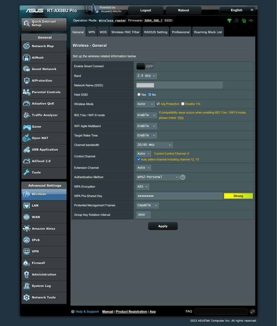Screen dimensions: 277x326
Task: Open Traffic Analyzer icon
Action: (x=26, y=115)
